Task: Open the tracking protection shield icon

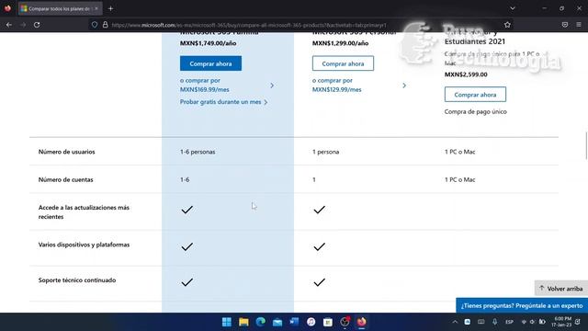Action: [95, 25]
